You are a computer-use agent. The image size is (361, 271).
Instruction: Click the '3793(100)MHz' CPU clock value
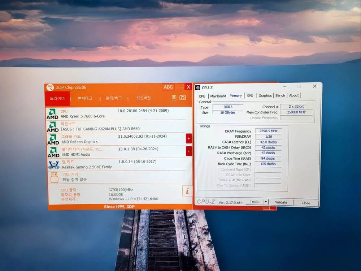(121, 190)
